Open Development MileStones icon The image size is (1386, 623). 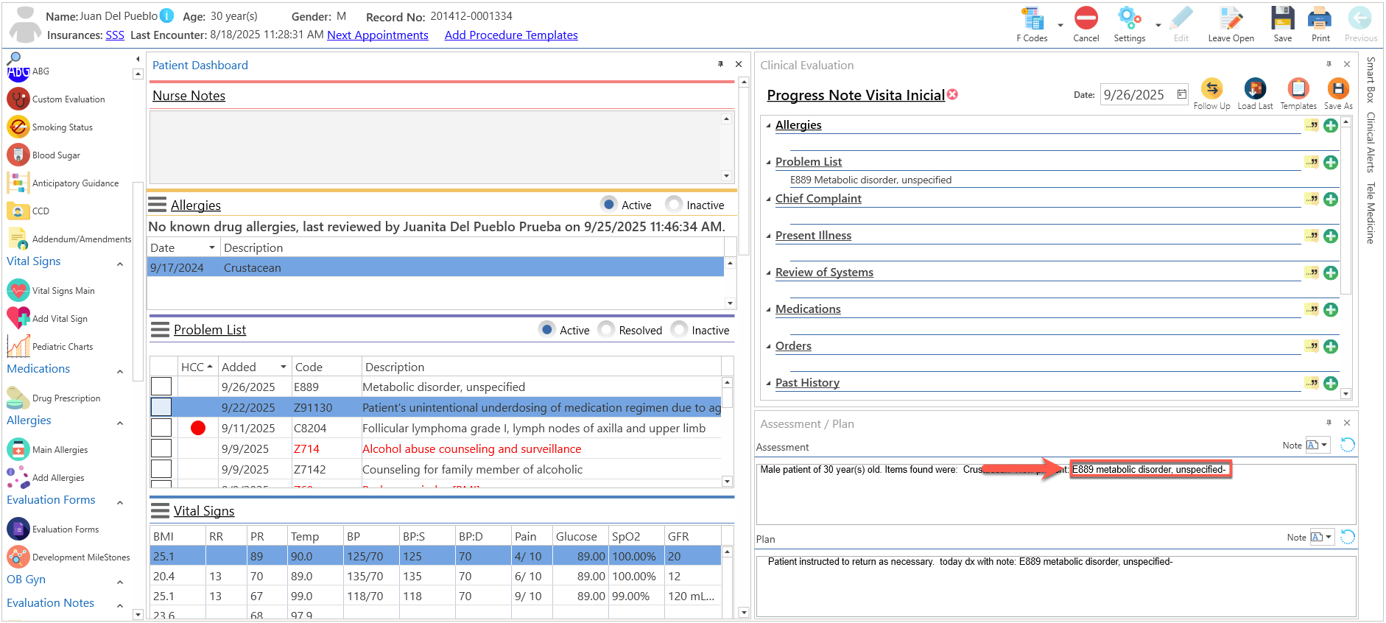[18, 557]
